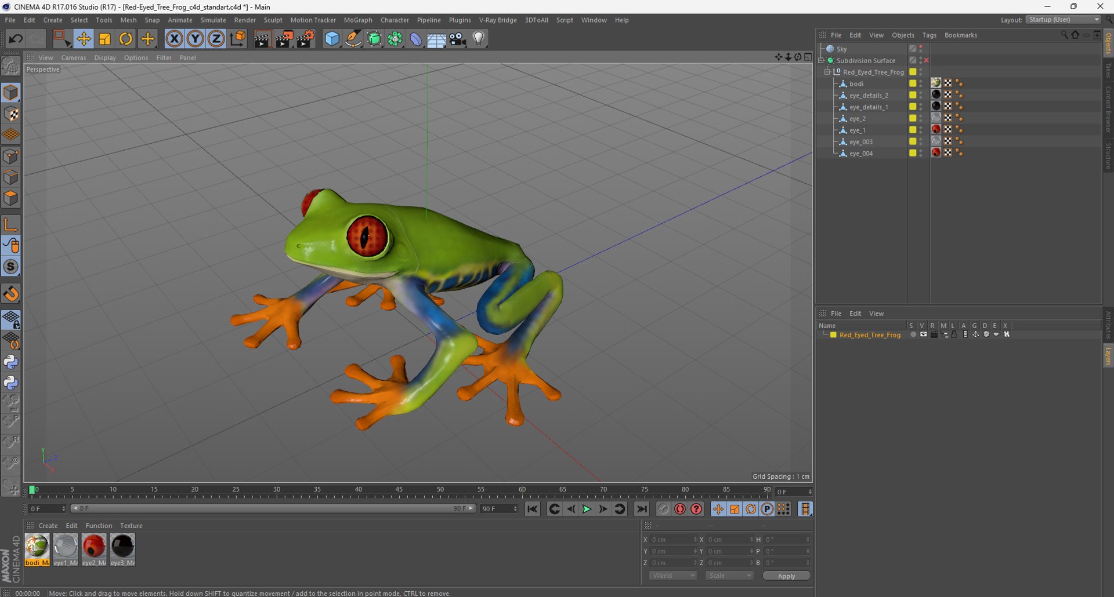Open the deformer Bend icon
Screen dimensions: 1114x597
click(416, 39)
